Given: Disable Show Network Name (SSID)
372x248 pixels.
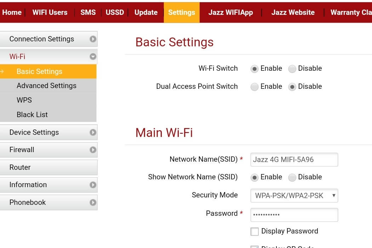Looking at the screenshot, I should [x=292, y=178].
